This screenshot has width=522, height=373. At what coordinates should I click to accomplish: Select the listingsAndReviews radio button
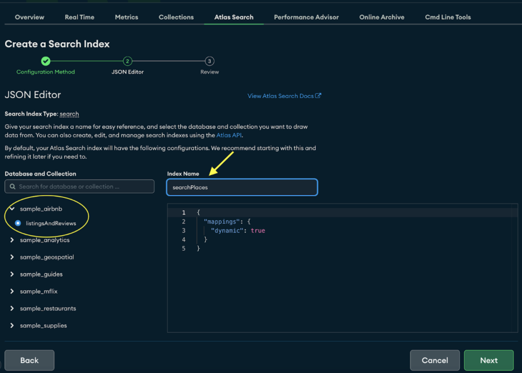coord(18,223)
